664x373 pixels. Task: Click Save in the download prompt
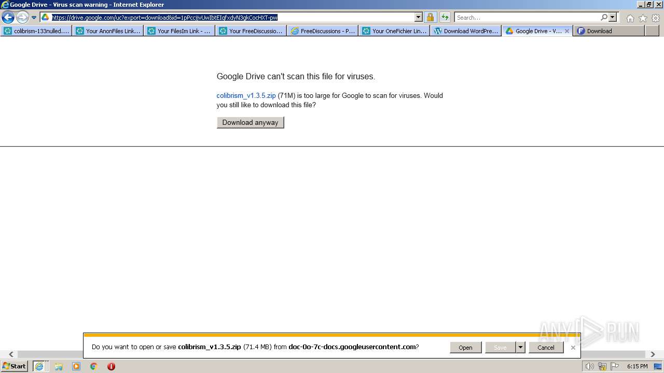pos(500,348)
